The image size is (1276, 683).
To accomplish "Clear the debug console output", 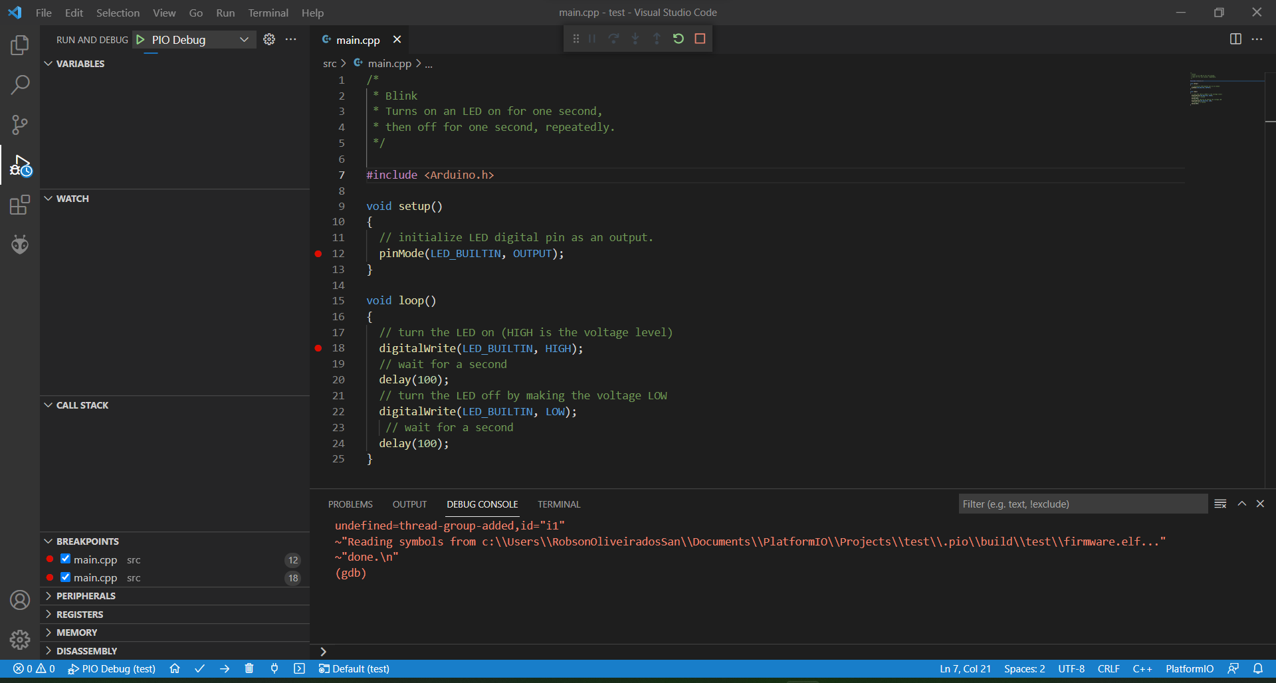I will (1220, 504).
